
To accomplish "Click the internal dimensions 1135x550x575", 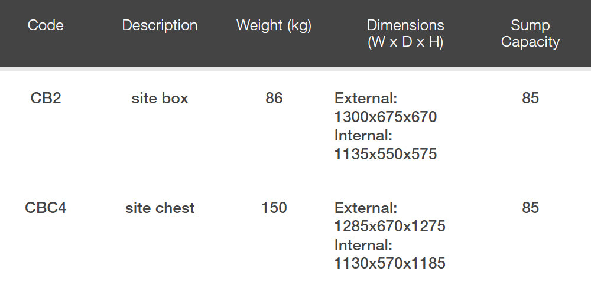I will [385, 154].
